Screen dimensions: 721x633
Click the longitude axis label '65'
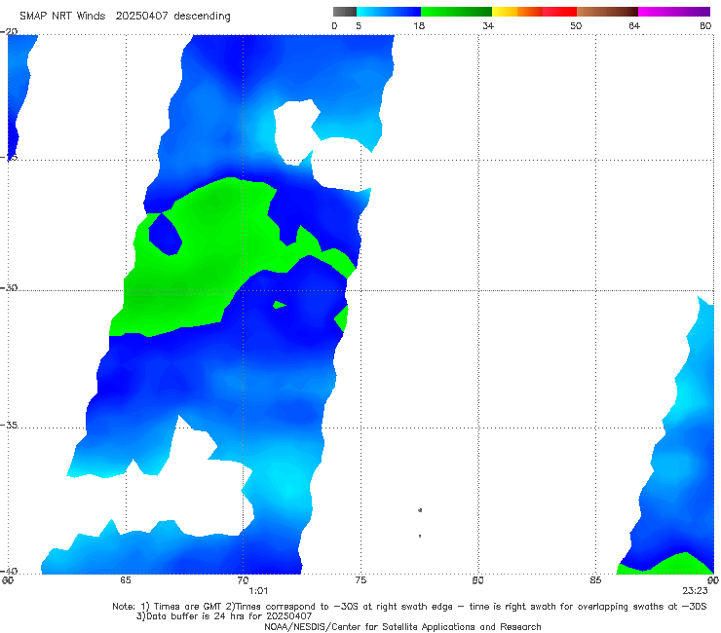click(x=125, y=580)
